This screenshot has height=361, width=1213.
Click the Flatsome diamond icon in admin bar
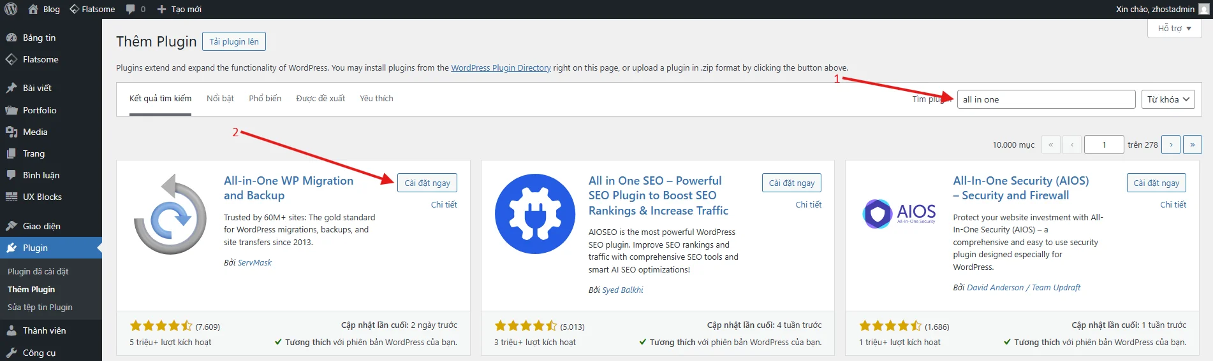tap(74, 9)
